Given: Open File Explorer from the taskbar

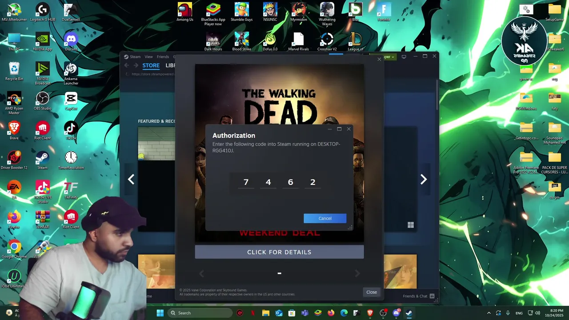Looking at the screenshot, I should coord(266,313).
